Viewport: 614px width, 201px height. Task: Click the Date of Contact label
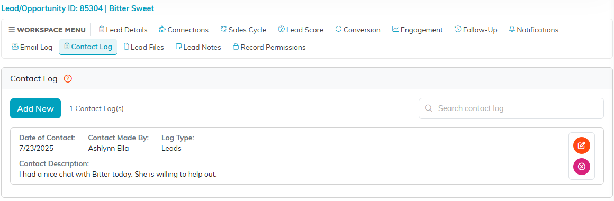tap(47, 138)
